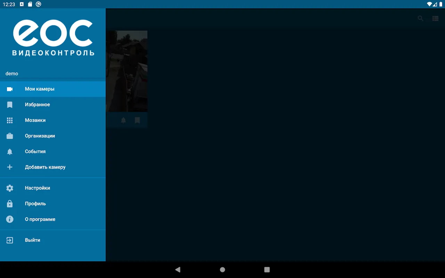445x278 pixels.
Task: Open the Избранное menu item
Action: point(38,105)
